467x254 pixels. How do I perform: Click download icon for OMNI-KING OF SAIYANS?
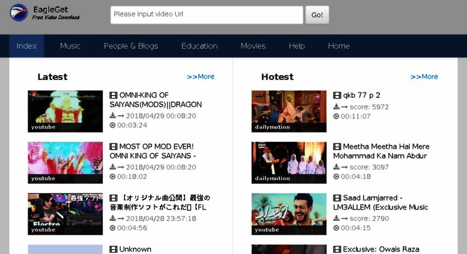(x=112, y=115)
